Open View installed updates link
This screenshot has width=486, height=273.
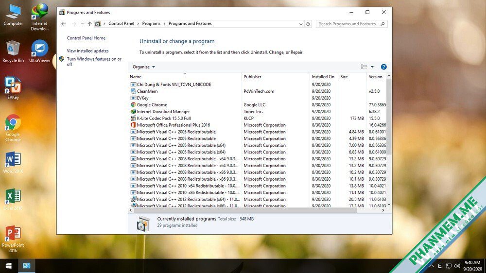[87, 51]
